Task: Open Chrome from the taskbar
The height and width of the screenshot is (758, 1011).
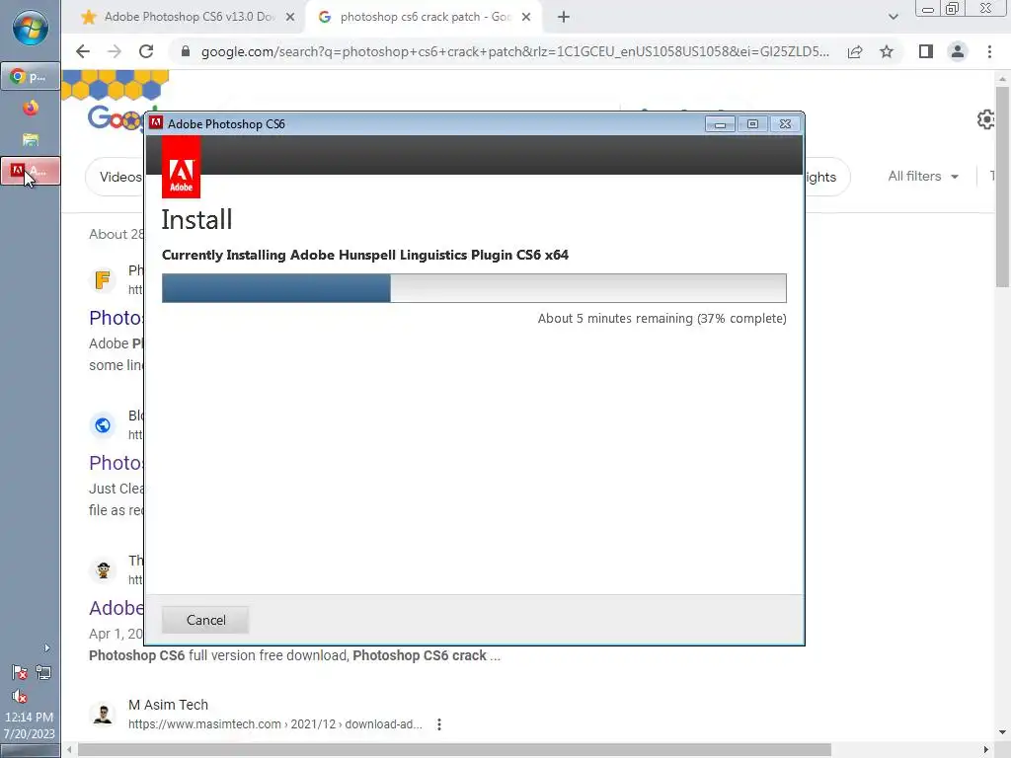Action: 31,77
